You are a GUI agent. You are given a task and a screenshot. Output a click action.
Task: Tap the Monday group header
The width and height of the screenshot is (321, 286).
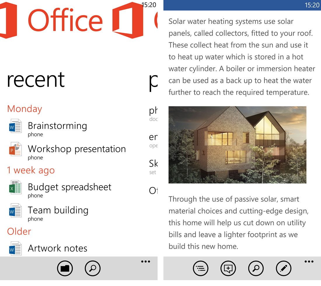coord(25,109)
